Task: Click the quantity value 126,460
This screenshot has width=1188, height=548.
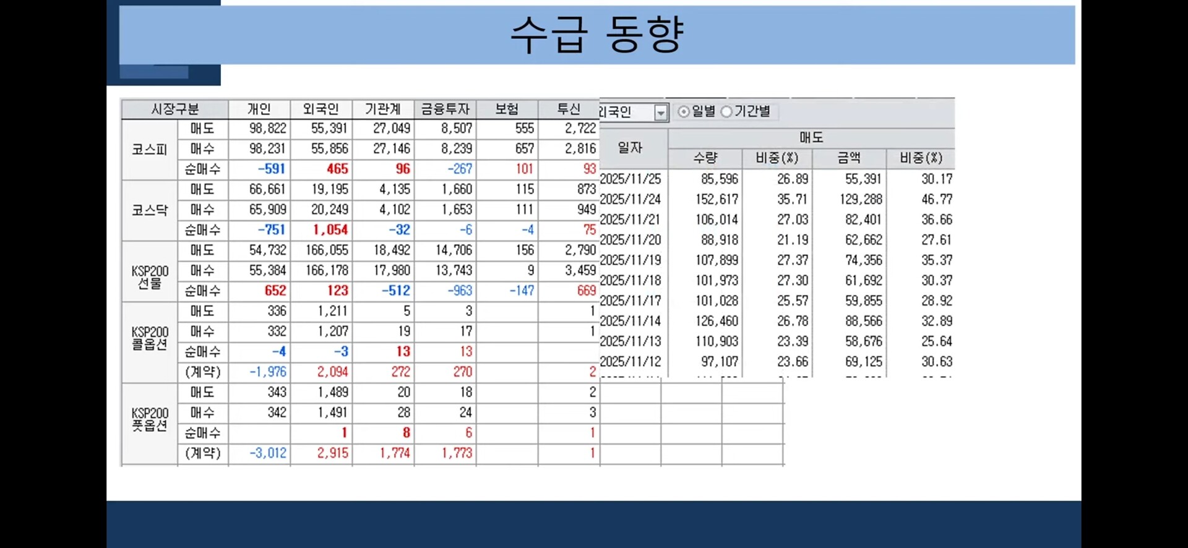Action: [717, 322]
